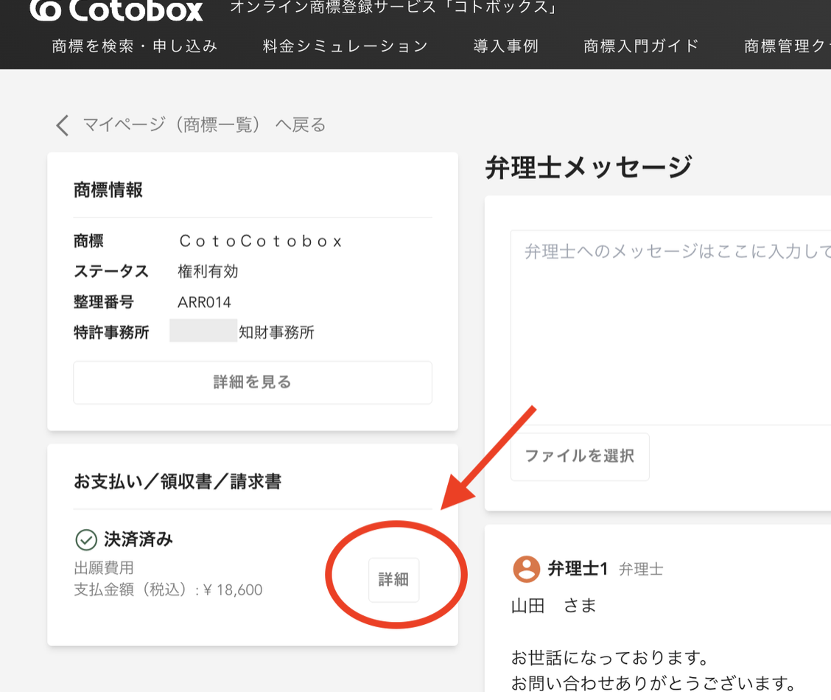Return via マイページ（商標一覧）へ戻る link
Image resolution: width=831 pixels, height=700 pixels.
click(204, 125)
